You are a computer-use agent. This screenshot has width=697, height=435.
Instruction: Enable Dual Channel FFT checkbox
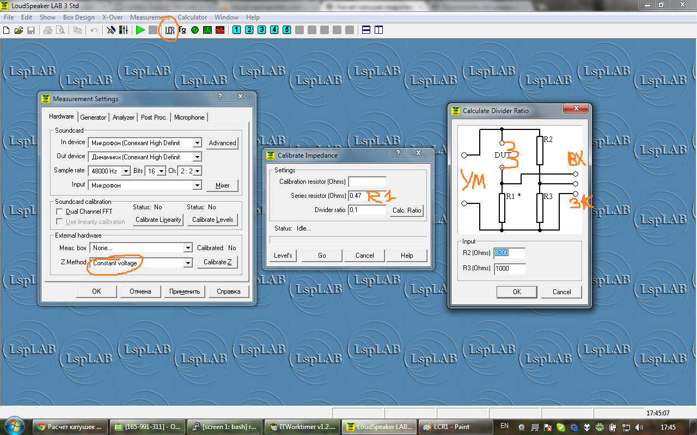[x=60, y=212]
